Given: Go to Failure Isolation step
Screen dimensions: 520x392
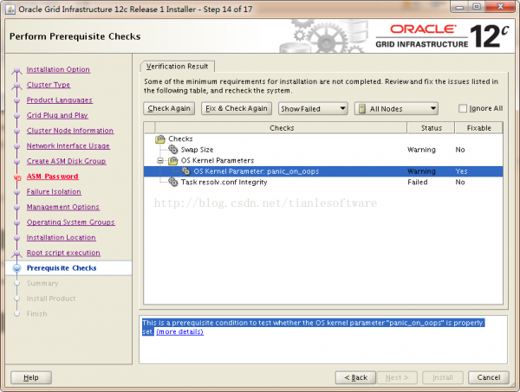Looking at the screenshot, I should (x=54, y=191).
